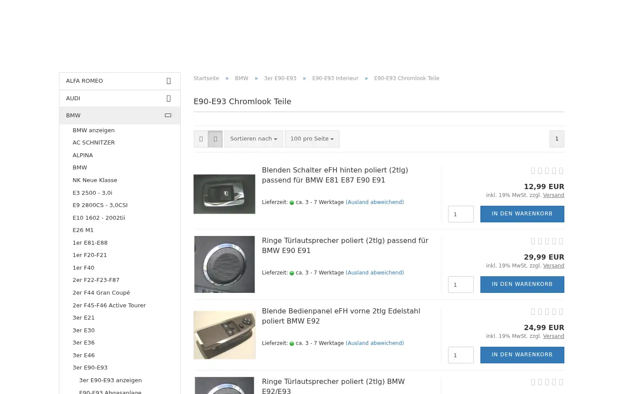Select BMW main category in sidebar
The height and width of the screenshot is (394, 630).
120,116
